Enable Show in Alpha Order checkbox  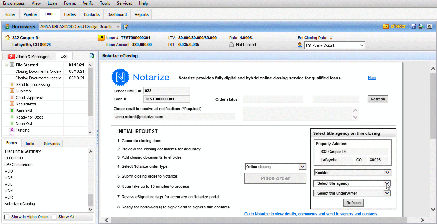pyautogui.click(x=7, y=217)
